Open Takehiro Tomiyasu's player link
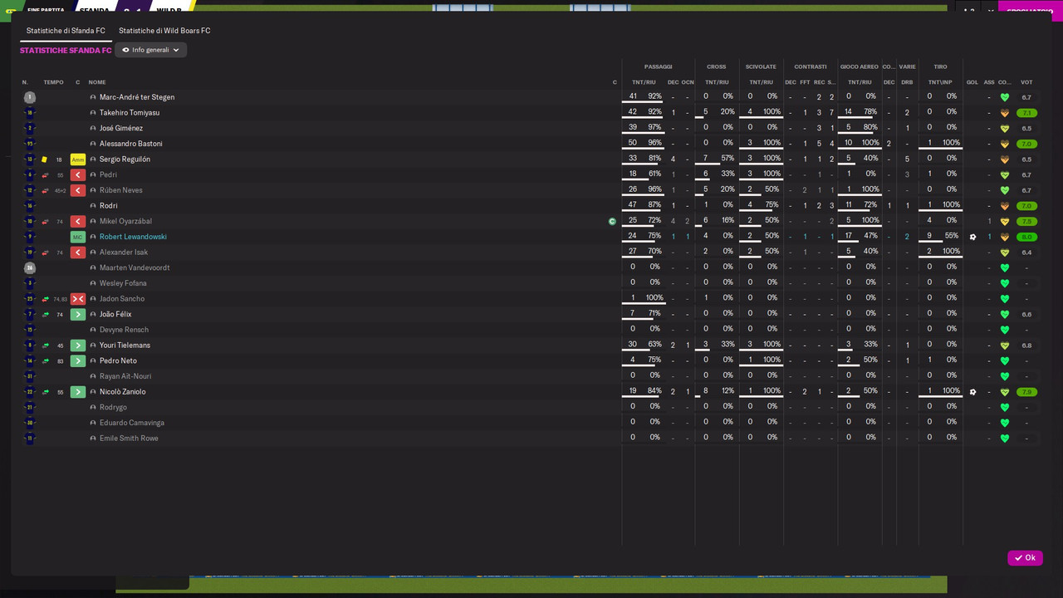1063x598 pixels. pyautogui.click(x=130, y=113)
